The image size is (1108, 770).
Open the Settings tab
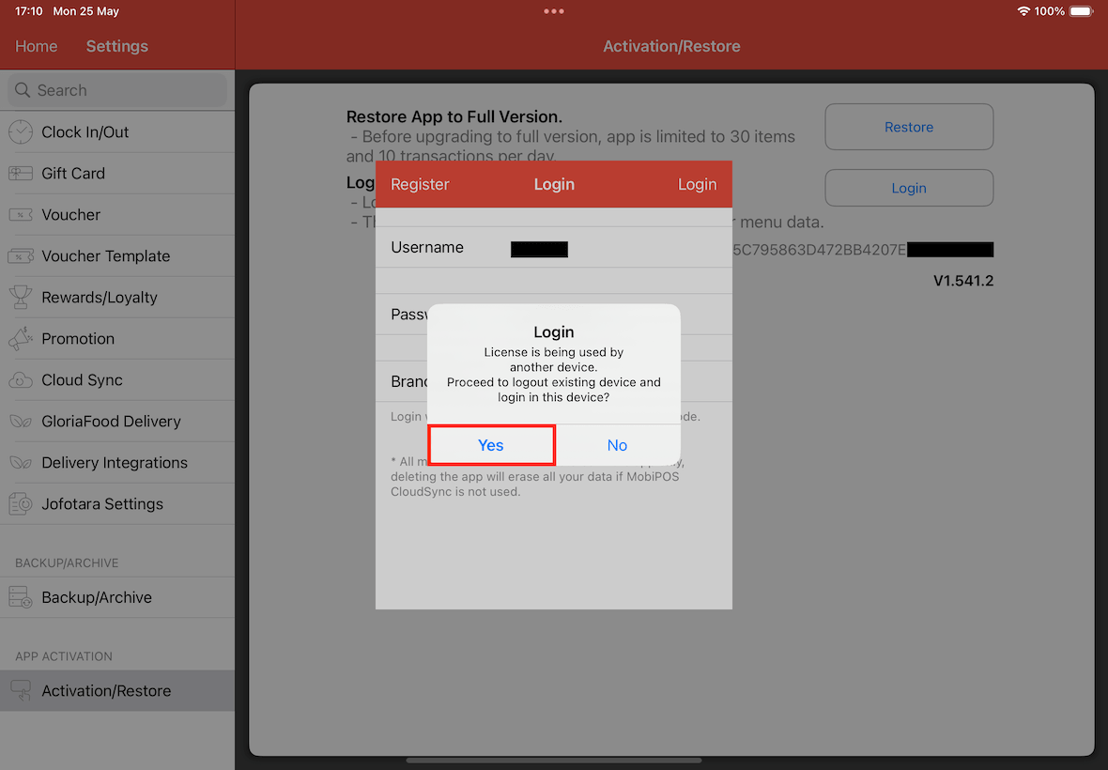point(117,46)
